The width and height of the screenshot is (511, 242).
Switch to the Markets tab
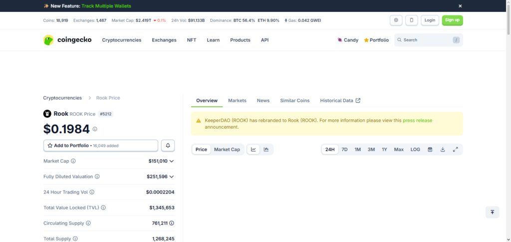click(237, 101)
